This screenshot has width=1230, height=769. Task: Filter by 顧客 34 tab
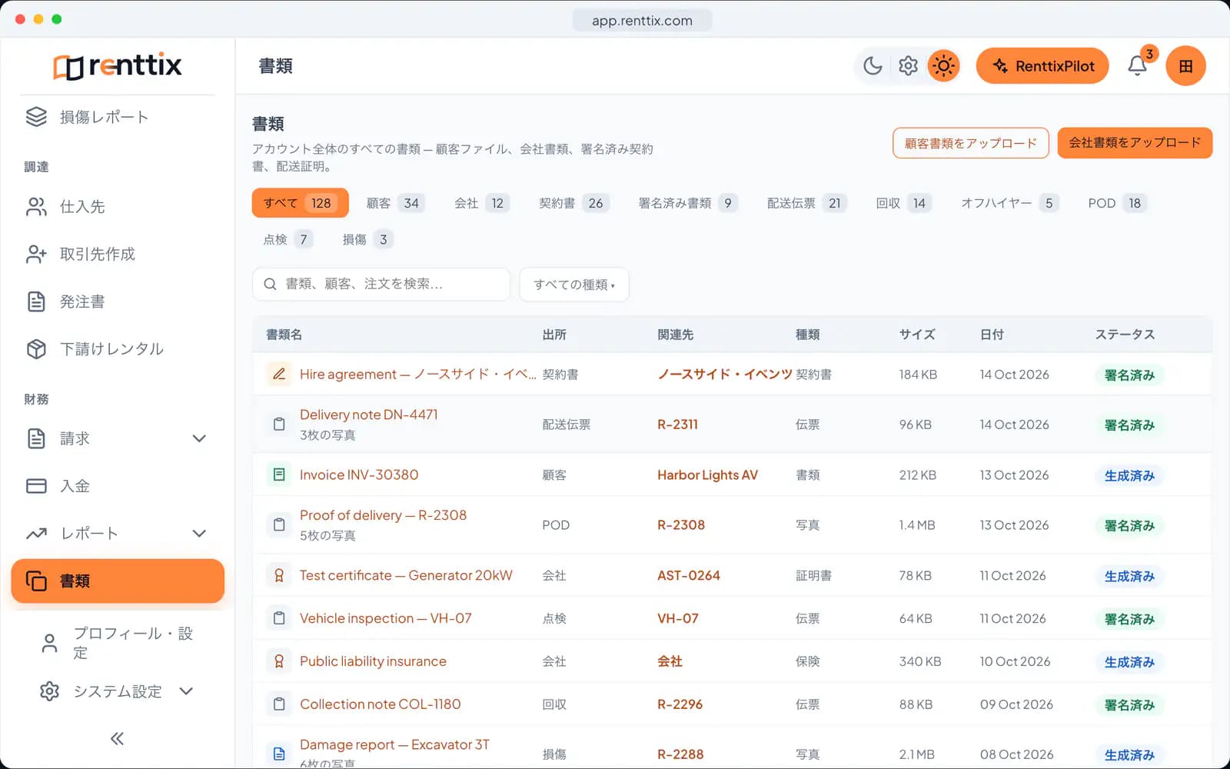394,203
